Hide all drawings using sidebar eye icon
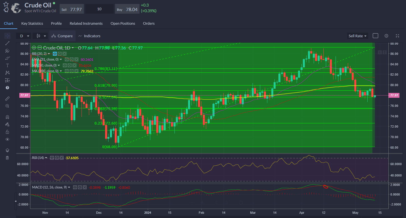The width and height of the screenshot is (406, 218). tap(7, 139)
